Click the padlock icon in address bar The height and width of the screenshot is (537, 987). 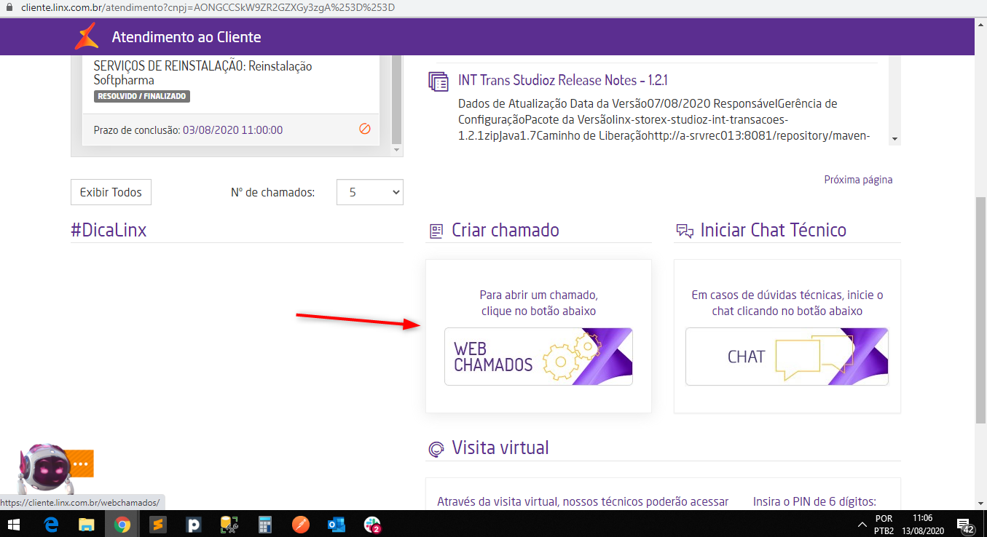tap(9, 7)
